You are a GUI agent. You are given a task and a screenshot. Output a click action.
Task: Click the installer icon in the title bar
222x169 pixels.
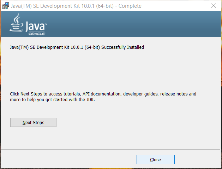(x=6, y=6)
